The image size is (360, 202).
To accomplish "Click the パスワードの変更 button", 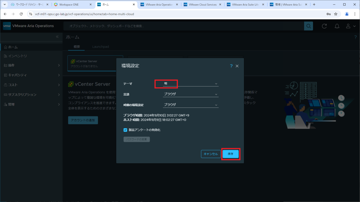I will tap(136, 139).
